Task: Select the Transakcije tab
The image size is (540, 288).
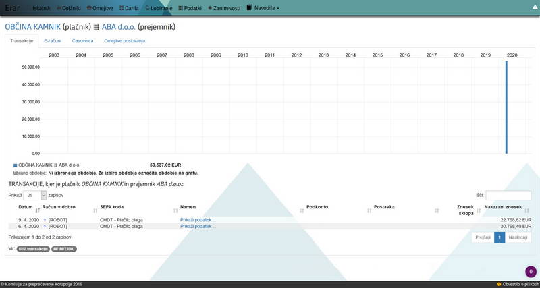Action: click(22, 41)
